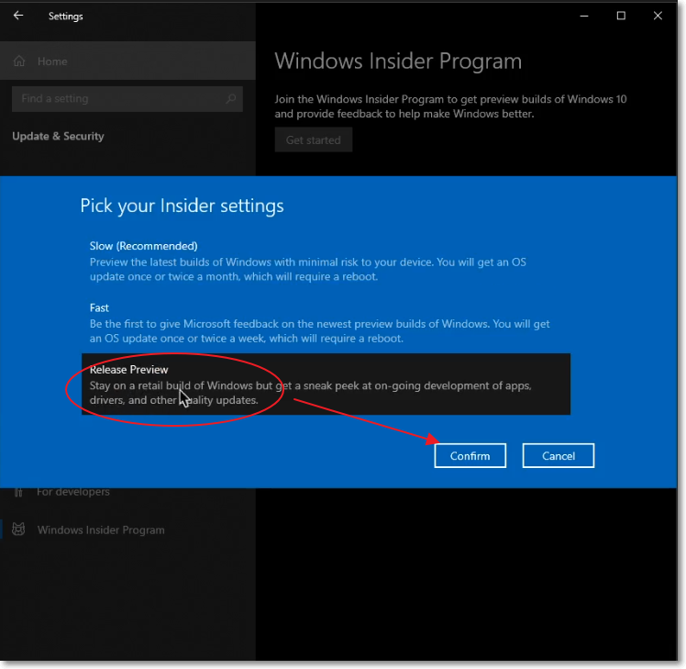Click the search magnifier icon
Screen dimensions: 686x669
click(231, 98)
